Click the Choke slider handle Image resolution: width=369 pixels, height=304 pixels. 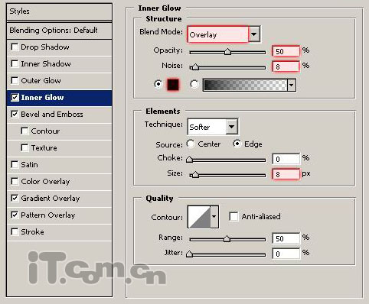click(x=189, y=160)
